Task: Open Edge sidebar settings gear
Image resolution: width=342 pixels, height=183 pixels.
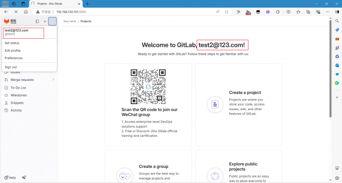Action: pyautogui.click(x=337, y=178)
